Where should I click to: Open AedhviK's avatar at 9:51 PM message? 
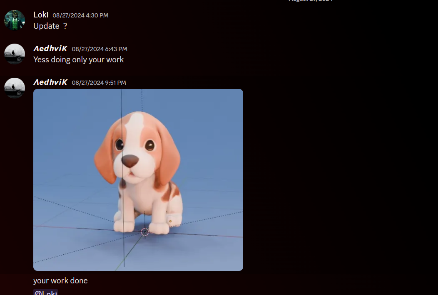(15, 88)
